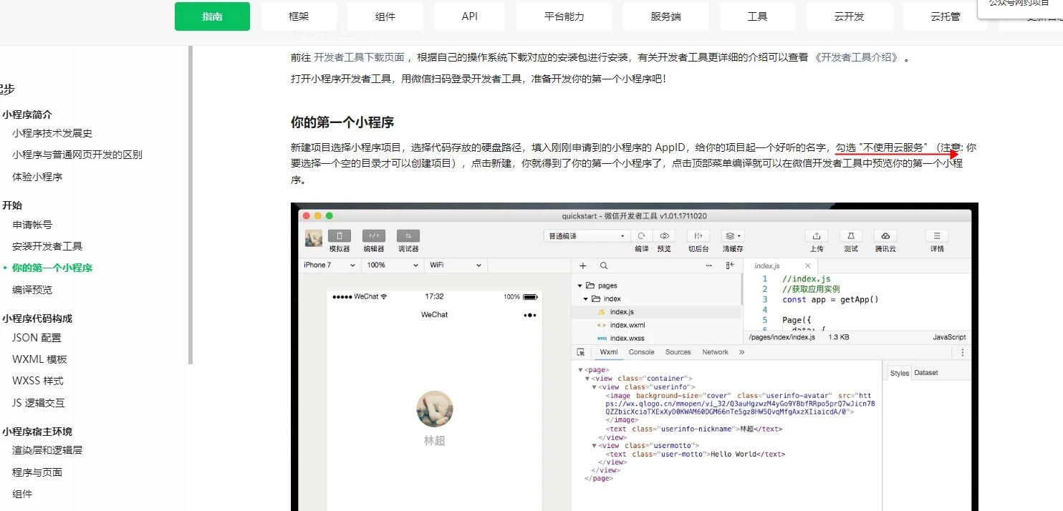This screenshot has height=511, width=1063.
Task: Click the left sidebar vertical scrollbar
Action: [191, 205]
